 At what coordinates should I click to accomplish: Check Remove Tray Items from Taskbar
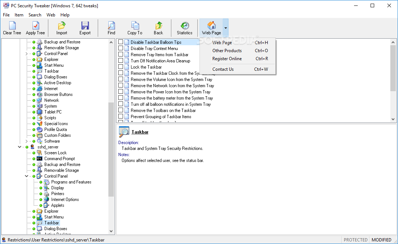point(120,54)
